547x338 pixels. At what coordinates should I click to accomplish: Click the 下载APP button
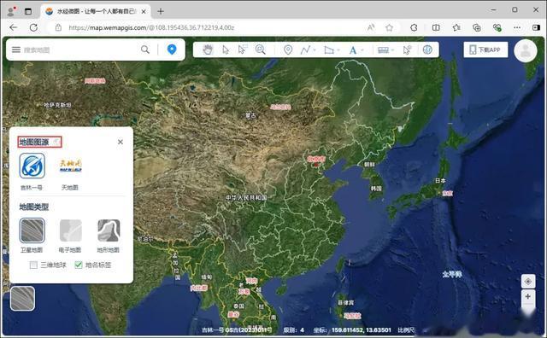(485, 50)
